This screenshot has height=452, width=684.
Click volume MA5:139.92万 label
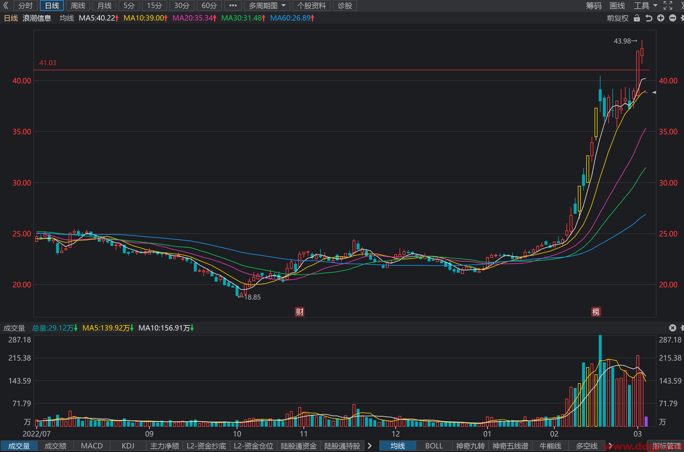coord(108,328)
